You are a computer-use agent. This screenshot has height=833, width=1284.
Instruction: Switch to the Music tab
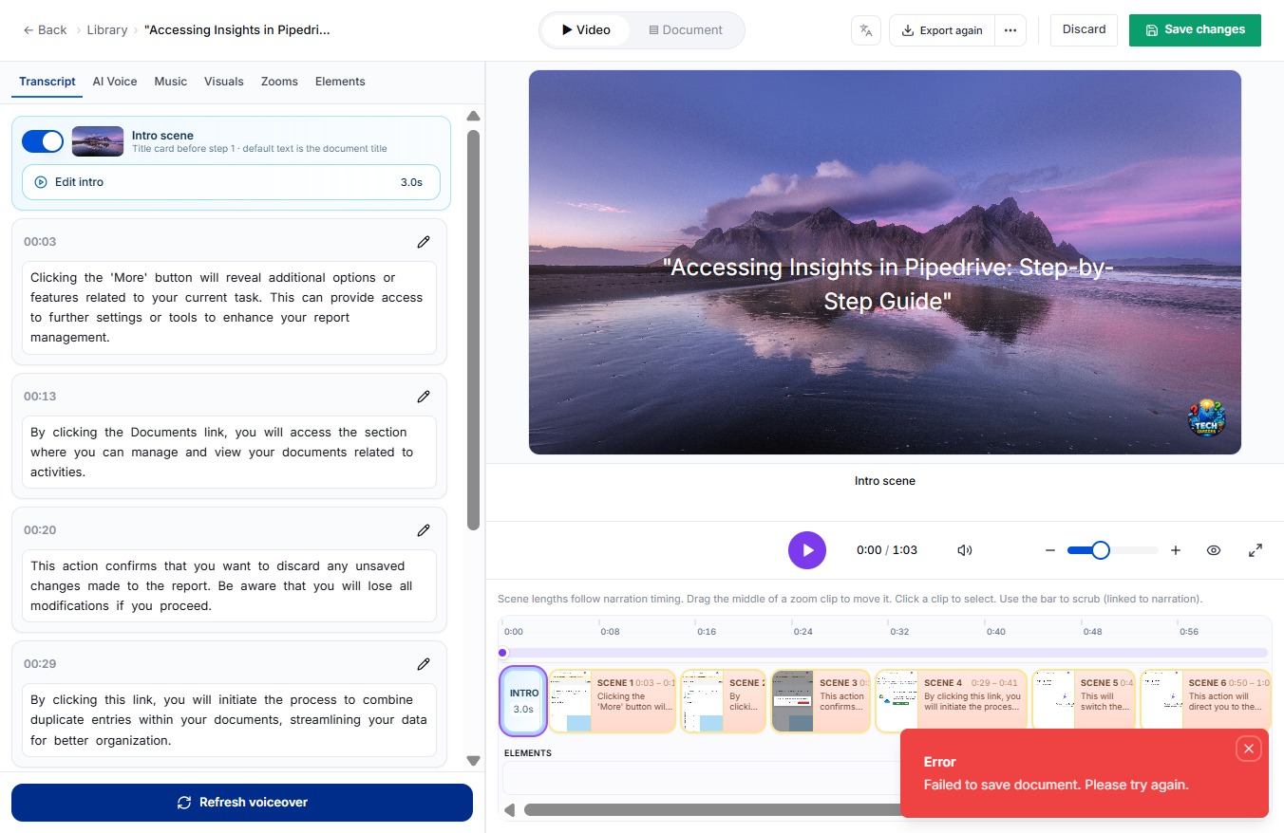point(171,82)
